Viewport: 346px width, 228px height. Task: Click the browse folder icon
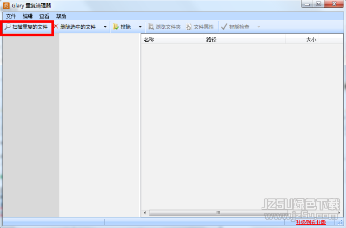click(151, 27)
